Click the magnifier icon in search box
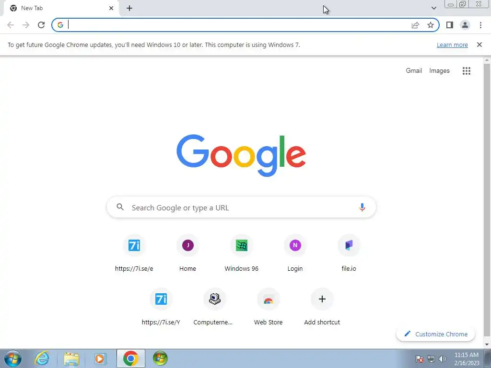 click(120, 207)
